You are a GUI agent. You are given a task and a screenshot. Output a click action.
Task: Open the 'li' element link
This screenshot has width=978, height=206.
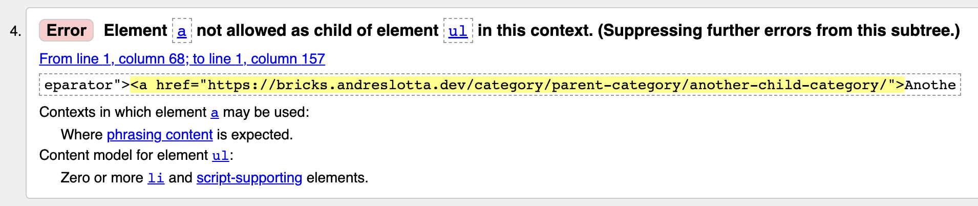click(156, 178)
